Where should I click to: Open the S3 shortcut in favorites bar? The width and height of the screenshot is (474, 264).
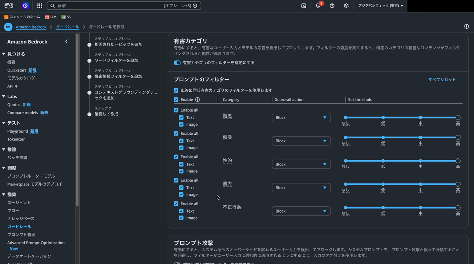click(66, 17)
